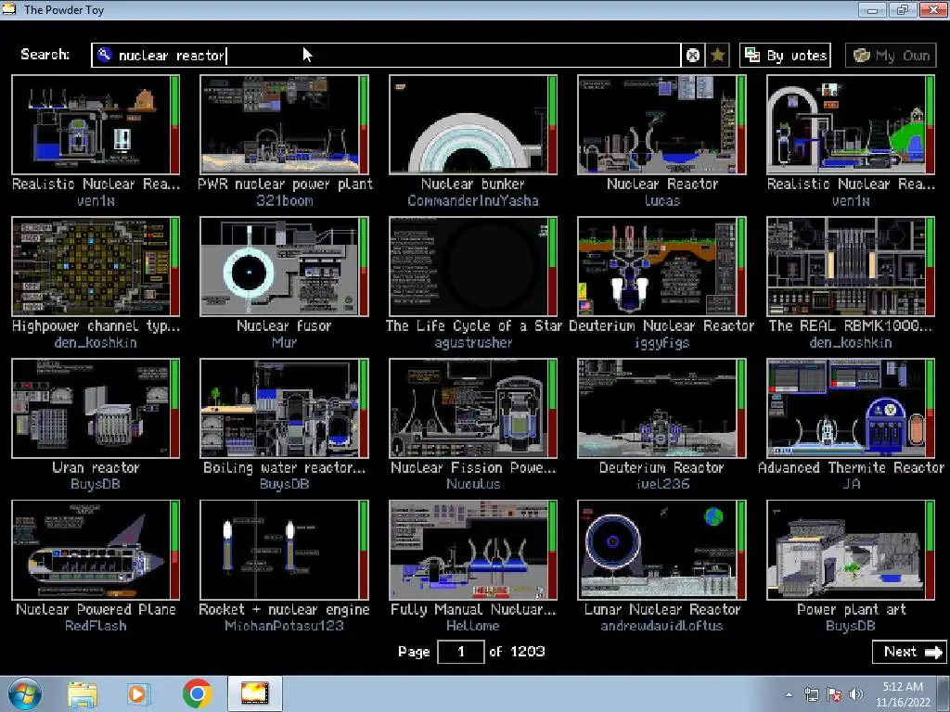Click the My Own filter button

(891, 56)
